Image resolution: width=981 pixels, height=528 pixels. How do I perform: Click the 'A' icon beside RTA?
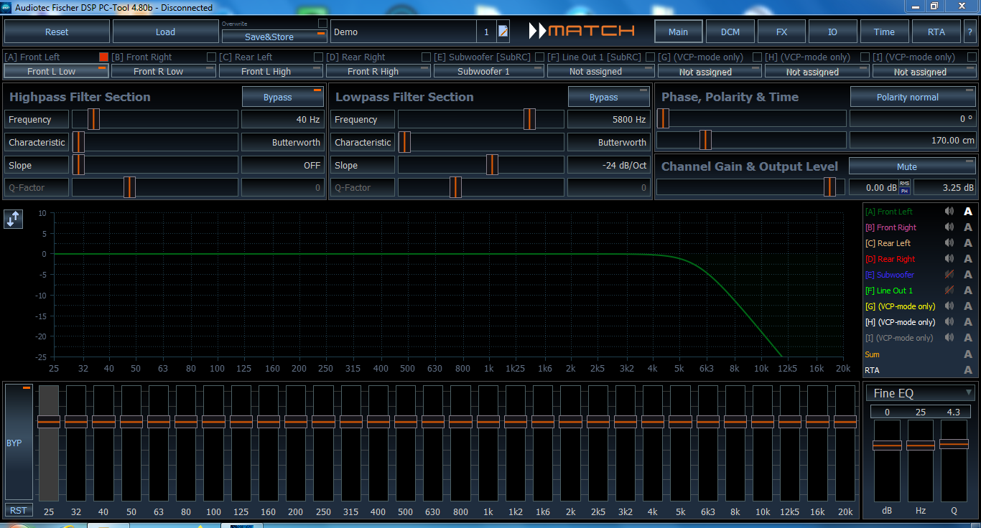tap(968, 370)
